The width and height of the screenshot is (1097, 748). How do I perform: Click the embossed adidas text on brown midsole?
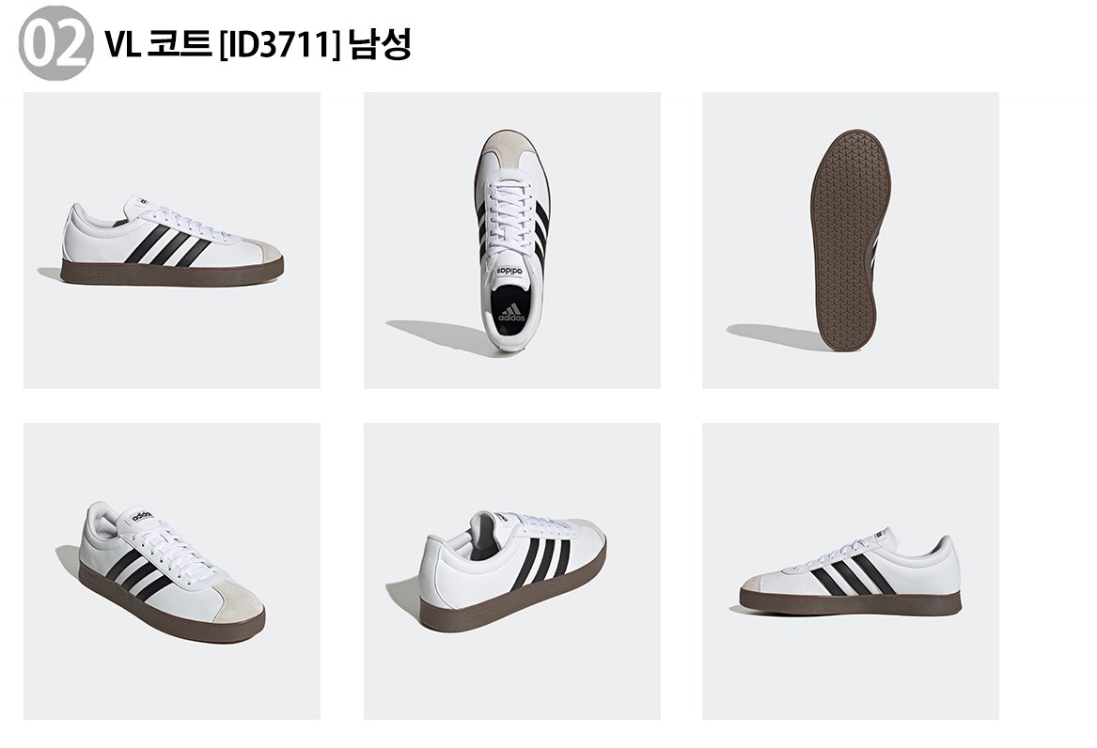click(97, 273)
